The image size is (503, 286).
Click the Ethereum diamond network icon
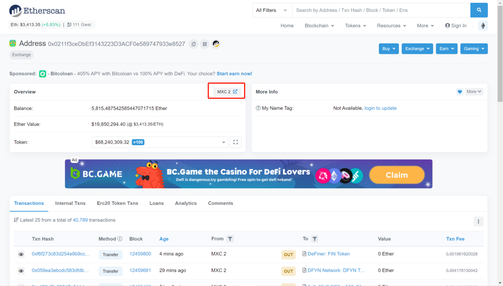(483, 26)
